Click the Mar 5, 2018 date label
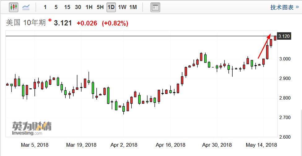This screenshot has height=156, width=302. (x=35, y=145)
